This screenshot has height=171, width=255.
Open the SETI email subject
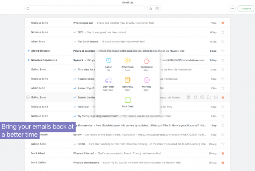tap(80, 32)
